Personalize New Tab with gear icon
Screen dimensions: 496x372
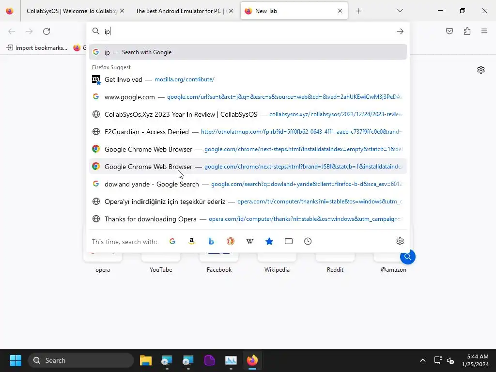(x=481, y=70)
